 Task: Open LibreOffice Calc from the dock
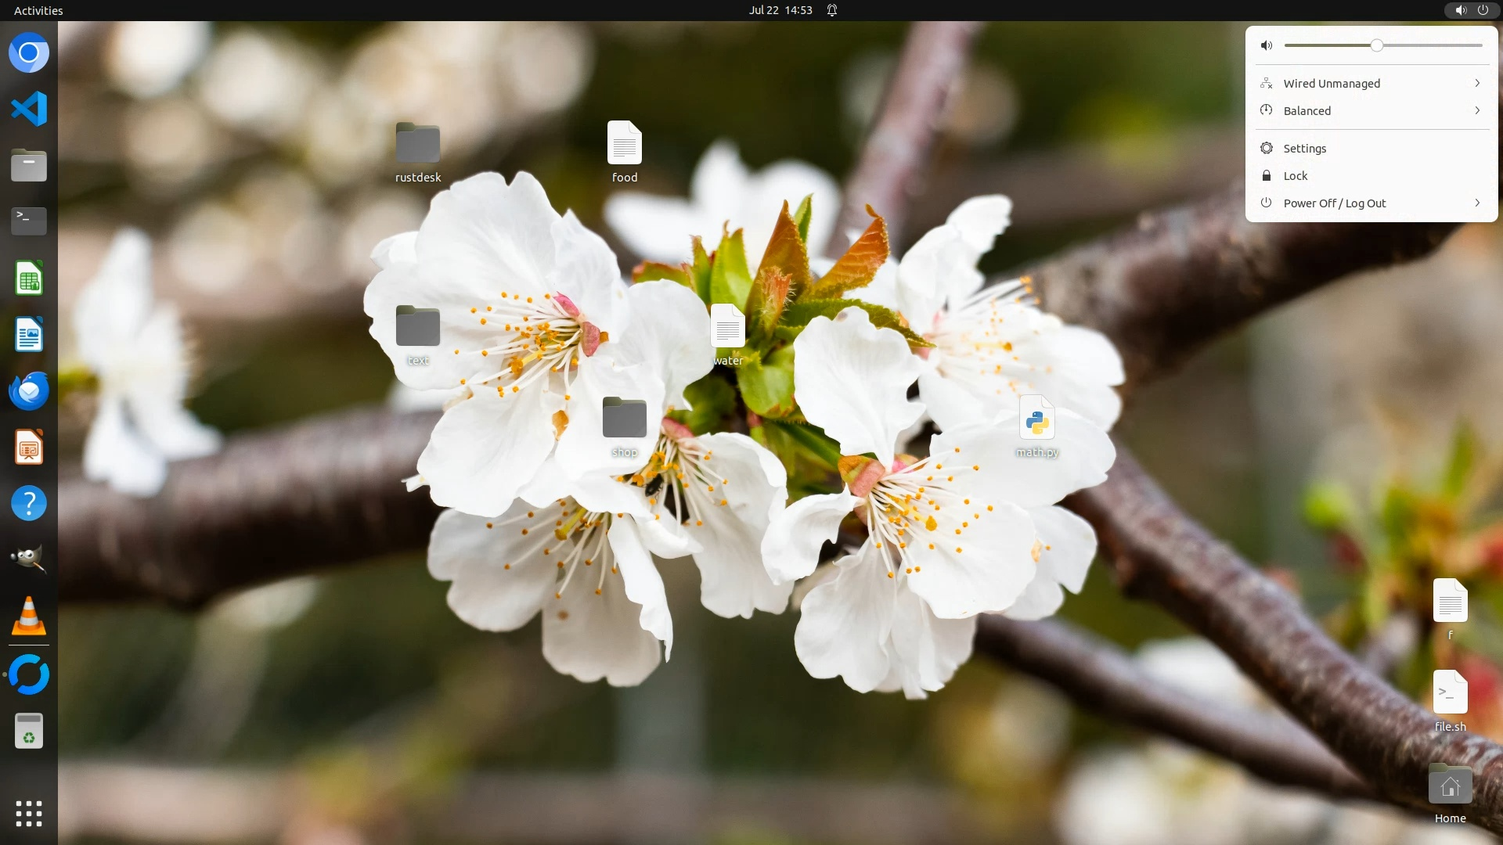point(29,279)
